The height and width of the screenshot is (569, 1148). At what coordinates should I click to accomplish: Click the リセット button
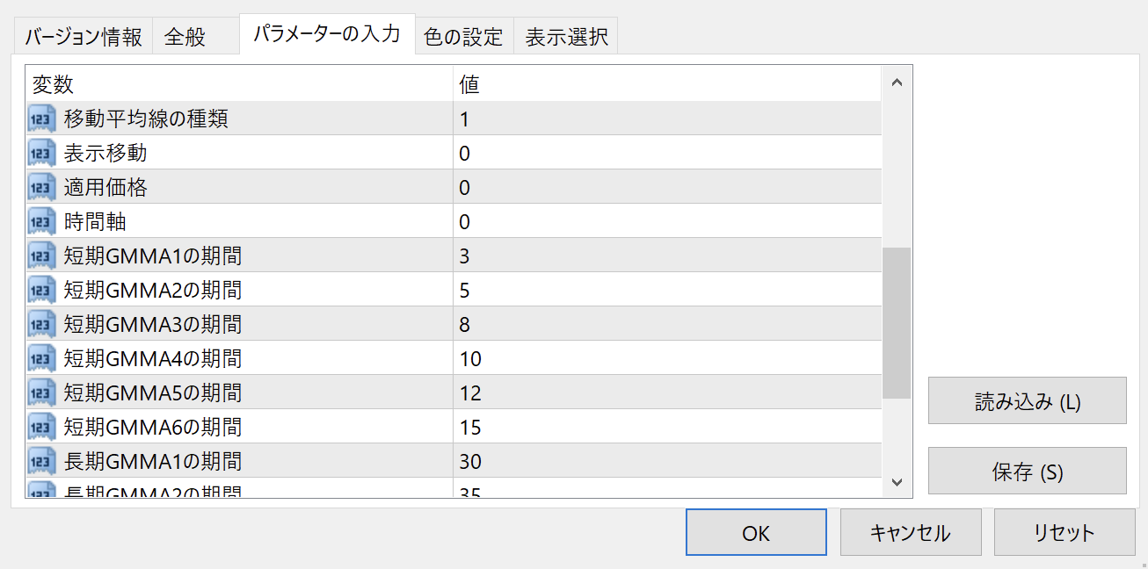tap(1064, 532)
